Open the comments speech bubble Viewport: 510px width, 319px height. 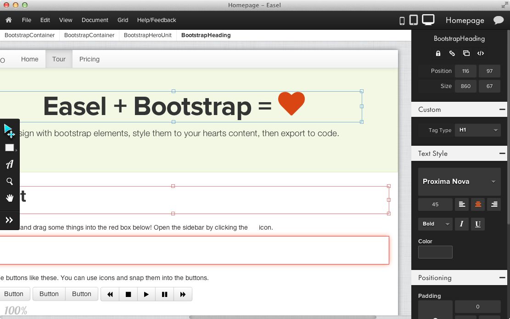click(498, 20)
